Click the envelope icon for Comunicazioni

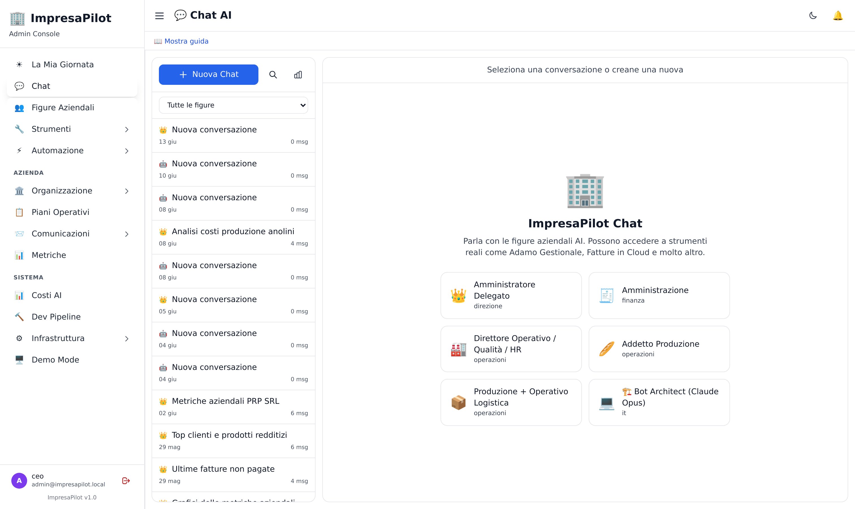point(19,234)
